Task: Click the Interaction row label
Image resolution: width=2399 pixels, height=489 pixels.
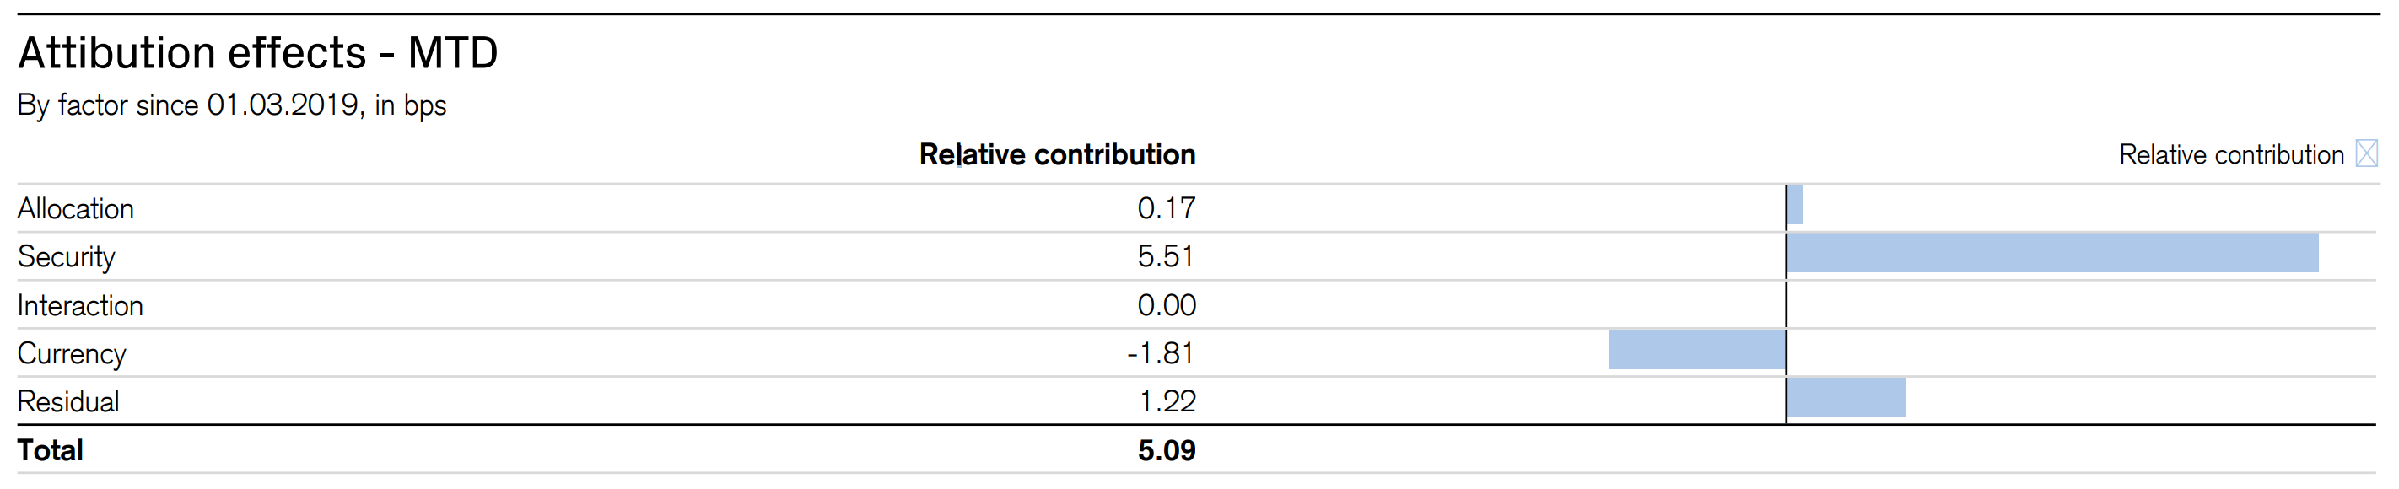Action: [x=80, y=305]
